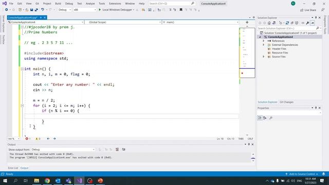This screenshot has width=329, height=185.
Task: Switch to the Git Changes tab
Action: [x=286, y=102]
